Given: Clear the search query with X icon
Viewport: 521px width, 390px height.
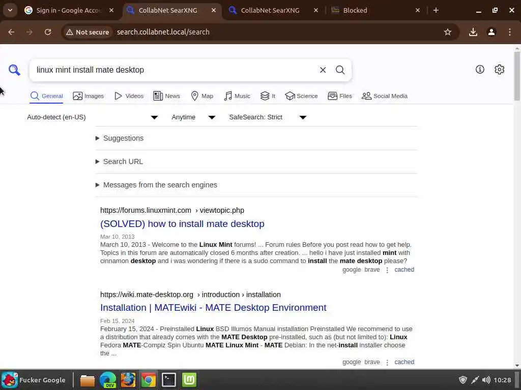Looking at the screenshot, I should 323,70.
